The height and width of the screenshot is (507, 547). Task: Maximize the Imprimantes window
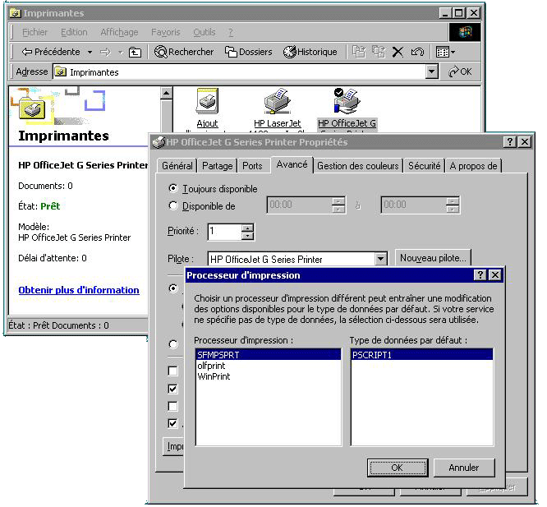tap(459, 13)
